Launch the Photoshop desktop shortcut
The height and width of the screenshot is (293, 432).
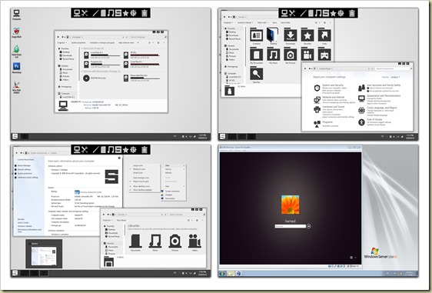click(x=16, y=68)
